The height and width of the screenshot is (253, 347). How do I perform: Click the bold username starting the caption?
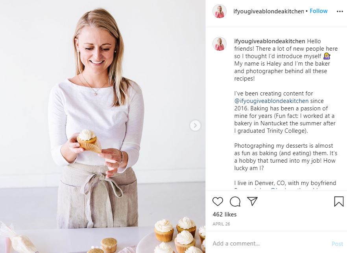coord(269,41)
